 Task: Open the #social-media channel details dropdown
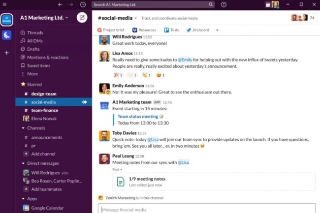(117, 18)
